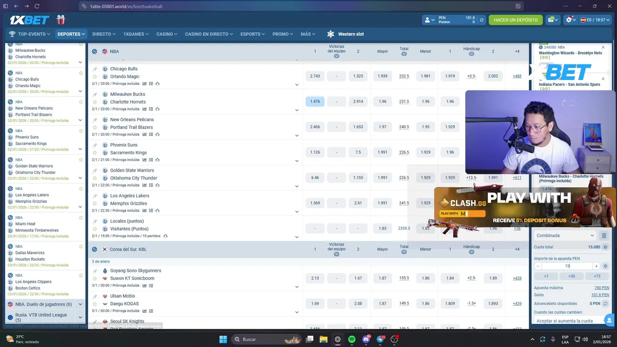Click the browser address bar

[x=301, y=6]
